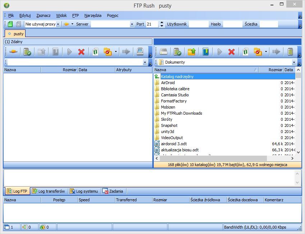Click the Port number field
The height and width of the screenshot is (234, 305).
[x=152, y=24]
